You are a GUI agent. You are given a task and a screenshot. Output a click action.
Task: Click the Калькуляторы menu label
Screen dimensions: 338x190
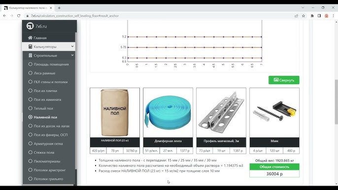click(x=45, y=47)
